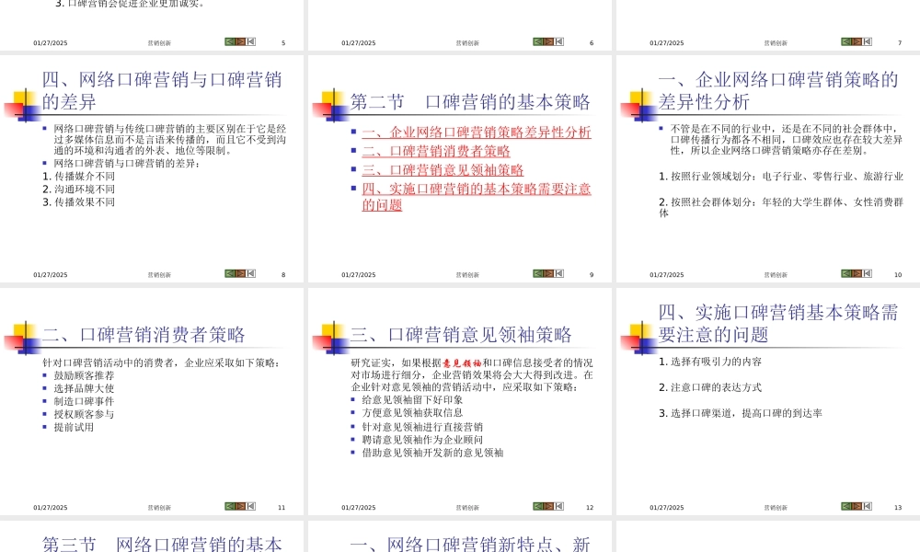920x552 pixels.
Task: Click the green back arrow on slide 8
Action: 231,273
